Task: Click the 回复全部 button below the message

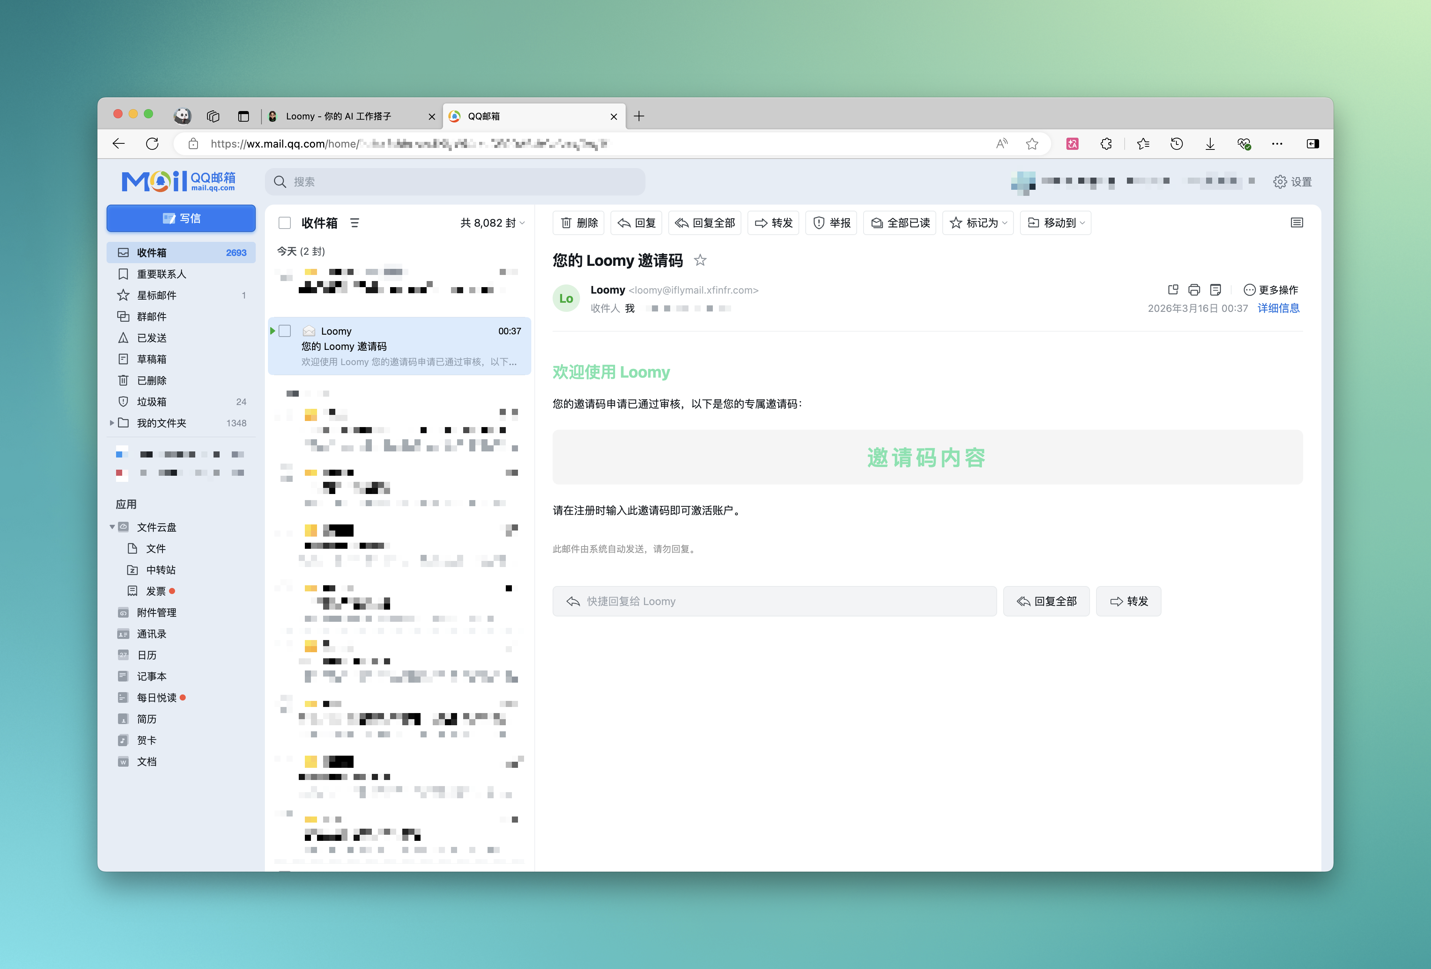Action: (1046, 601)
